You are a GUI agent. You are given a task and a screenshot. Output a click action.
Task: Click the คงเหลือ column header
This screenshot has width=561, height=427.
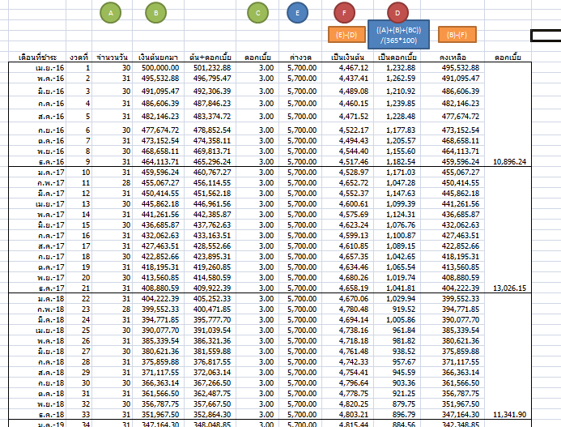tap(453, 58)
